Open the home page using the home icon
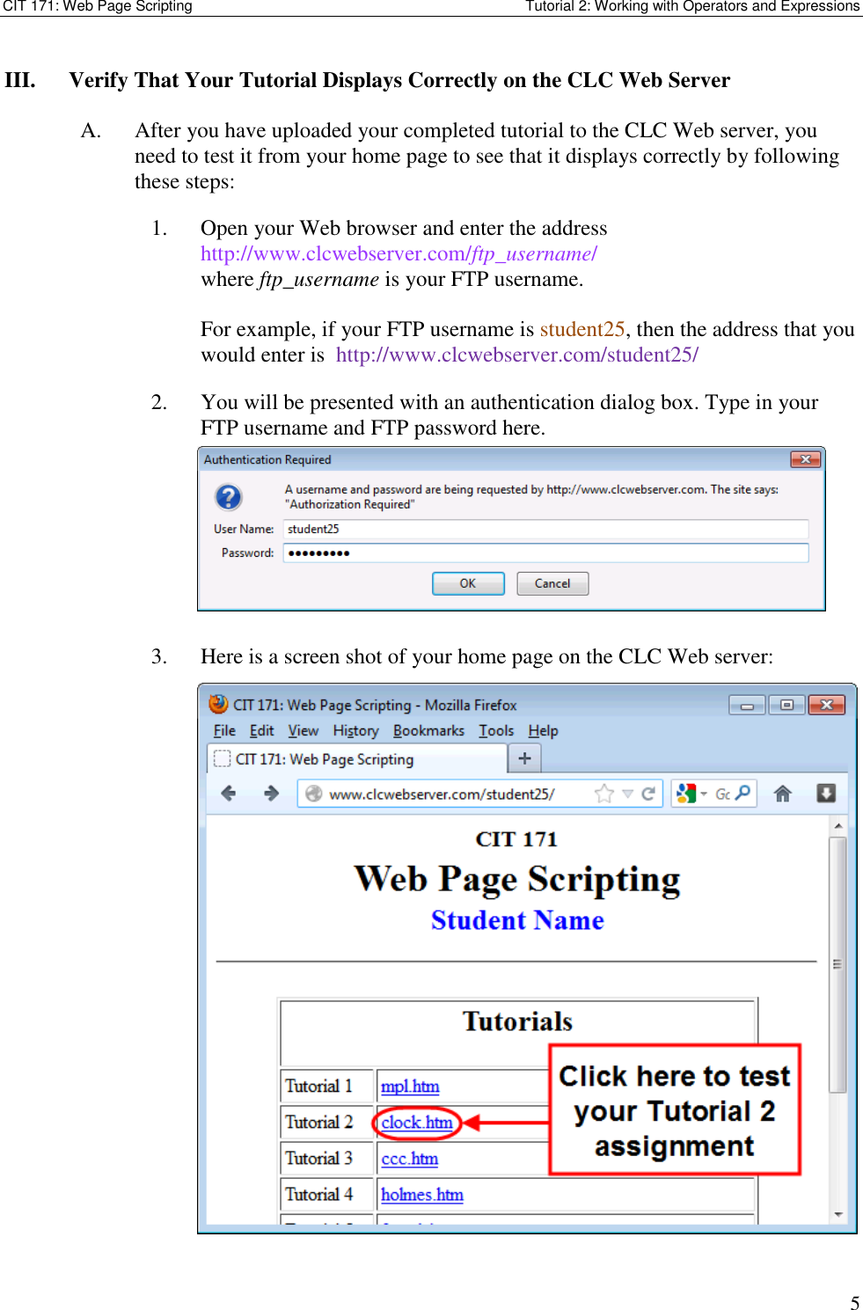The image size is (863, 1310). click(782, 793)
